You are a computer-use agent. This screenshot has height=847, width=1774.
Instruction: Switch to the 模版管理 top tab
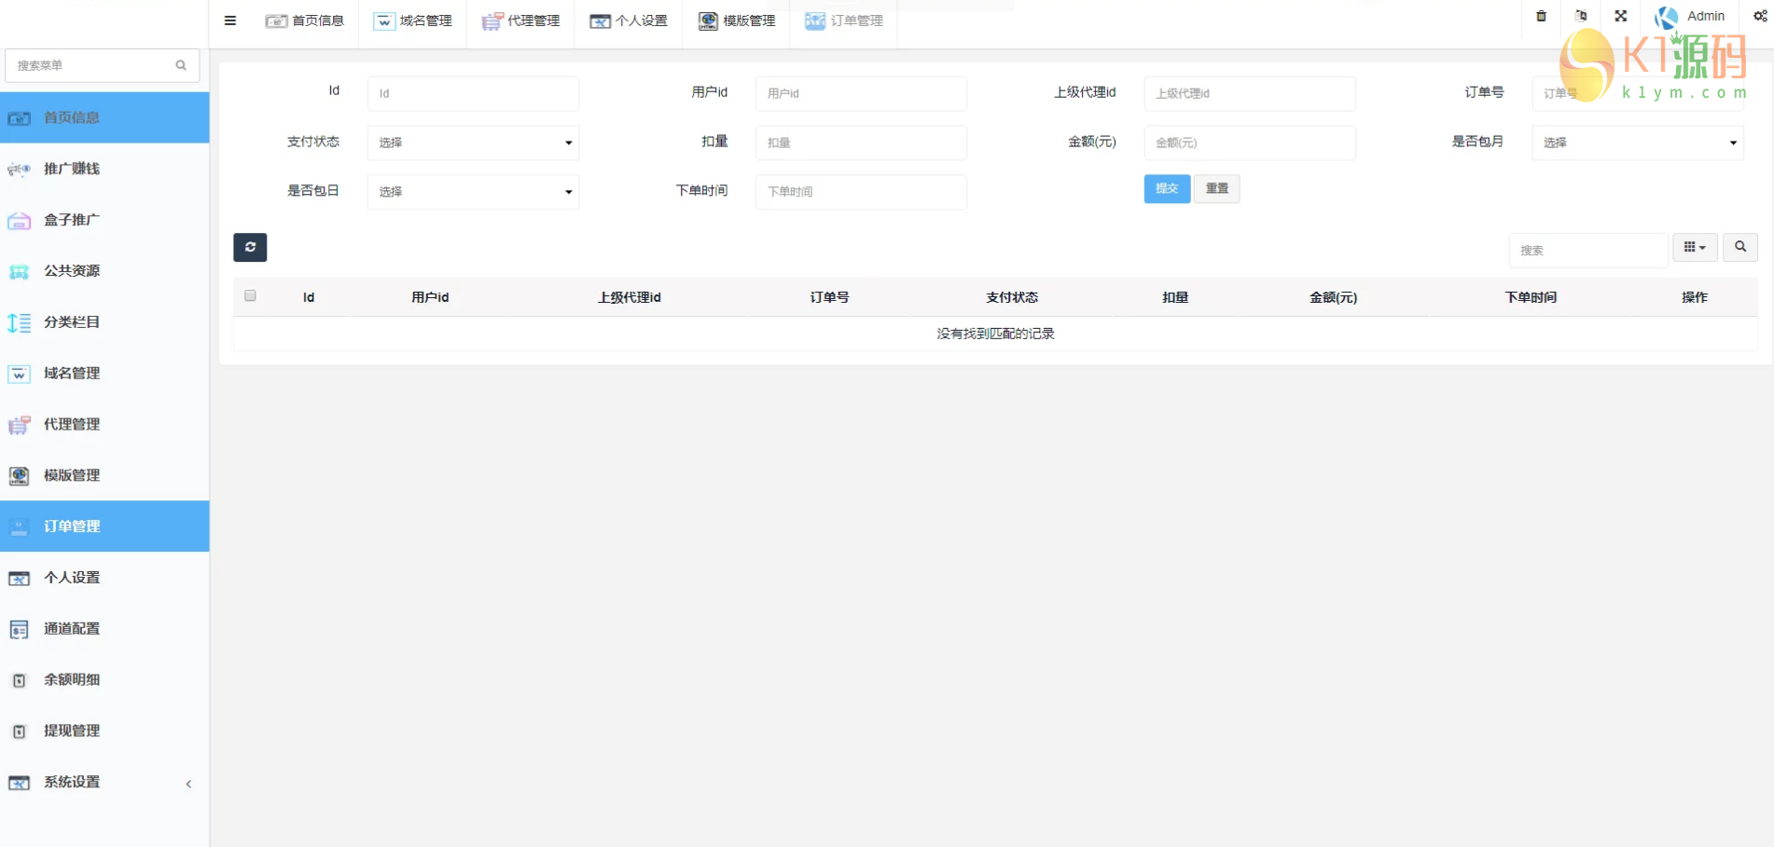click(x=736, y=20)
